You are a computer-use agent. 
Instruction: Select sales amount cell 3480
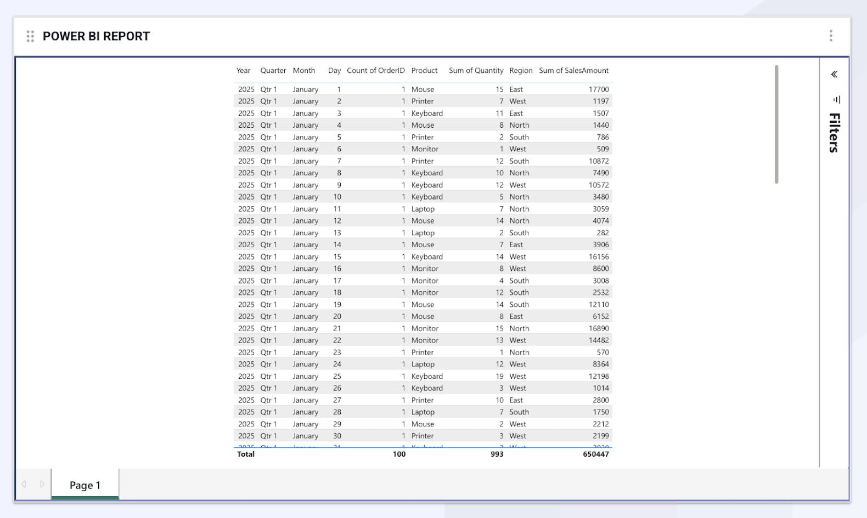(x=601, y=197)
